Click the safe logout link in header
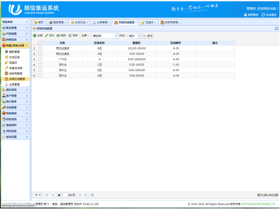 (x=269, y=15)
